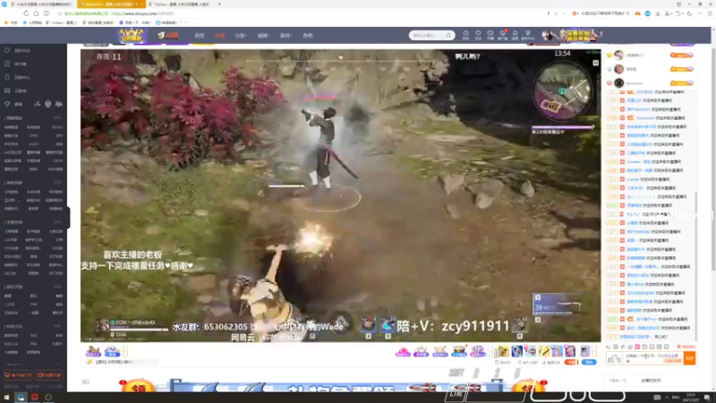
Task: Go to browser home page icon
Action: (36, 13)
